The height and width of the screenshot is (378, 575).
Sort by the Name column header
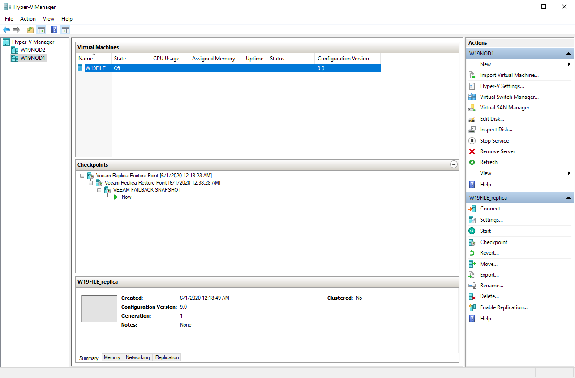click(x=93, y=59)
